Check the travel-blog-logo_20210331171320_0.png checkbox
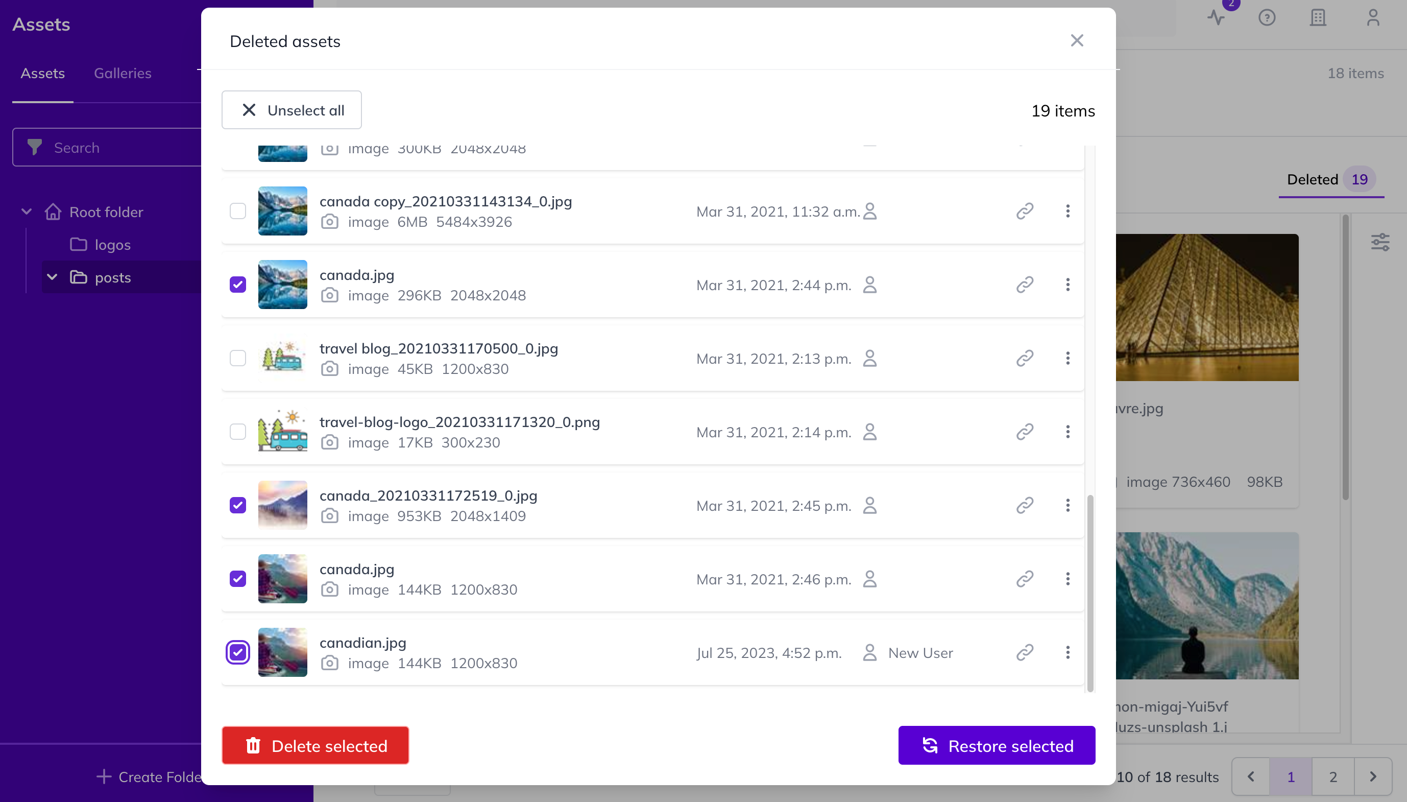 pyautogui.click(x=238, y=432)
